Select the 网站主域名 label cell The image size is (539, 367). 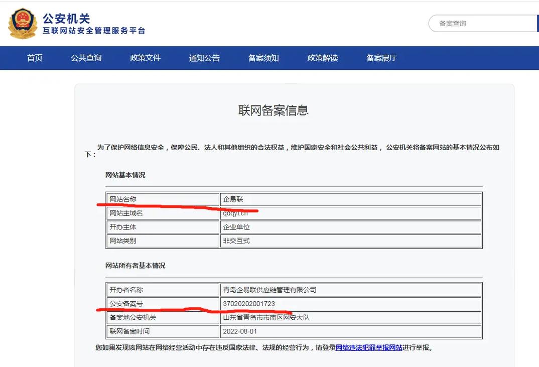(163, 213)
